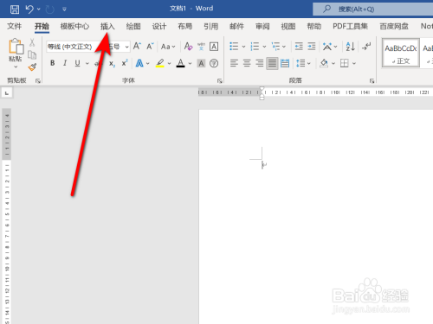Image resolution: width=433 pixels, height=324 pixels.
Task: Open the 帮助 (Help) tab
Action: 314,27
